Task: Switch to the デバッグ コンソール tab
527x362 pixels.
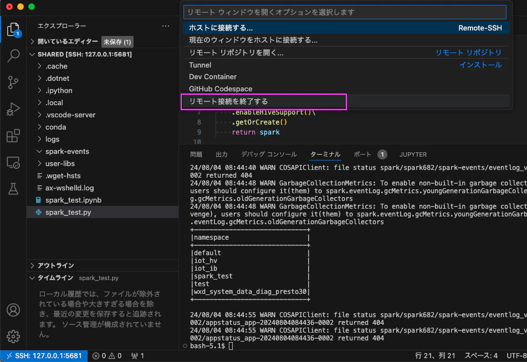Action: click(269, 154)
